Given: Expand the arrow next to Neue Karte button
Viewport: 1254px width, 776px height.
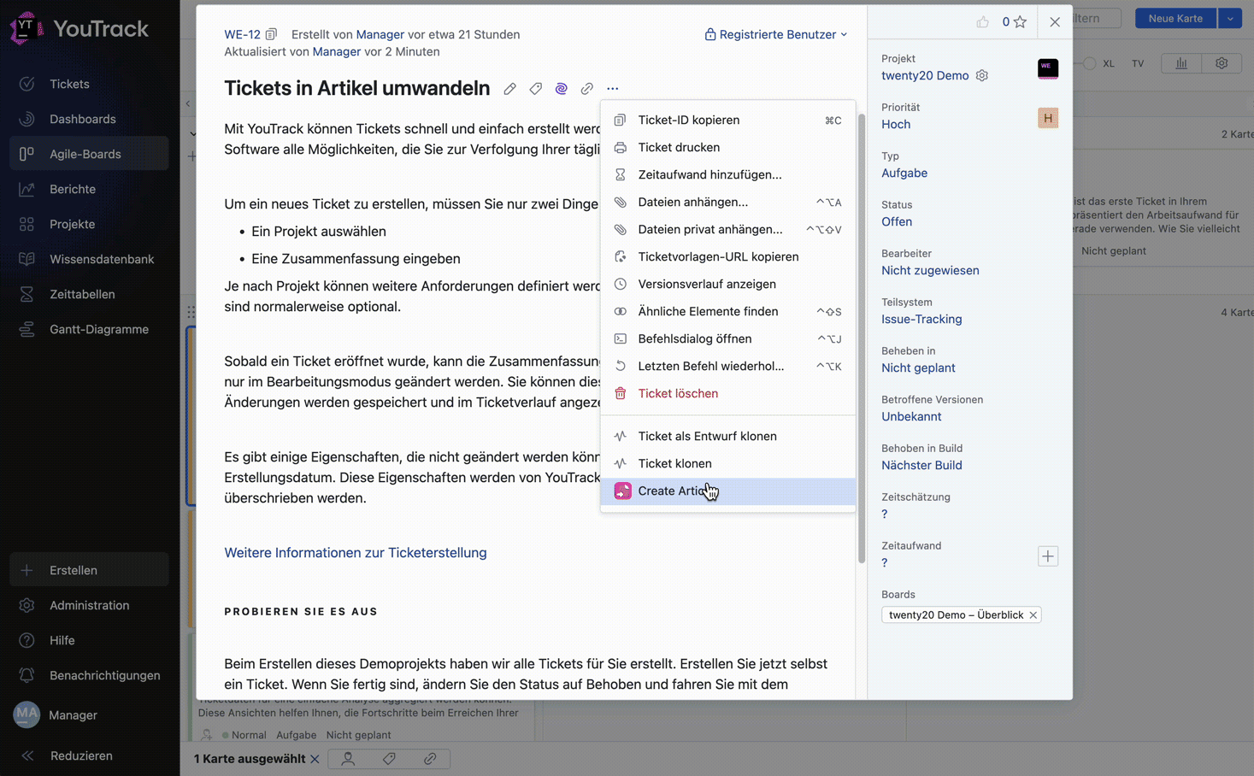Looking at the screenshot, I should pyautogui.click(x=1230, y=17).
